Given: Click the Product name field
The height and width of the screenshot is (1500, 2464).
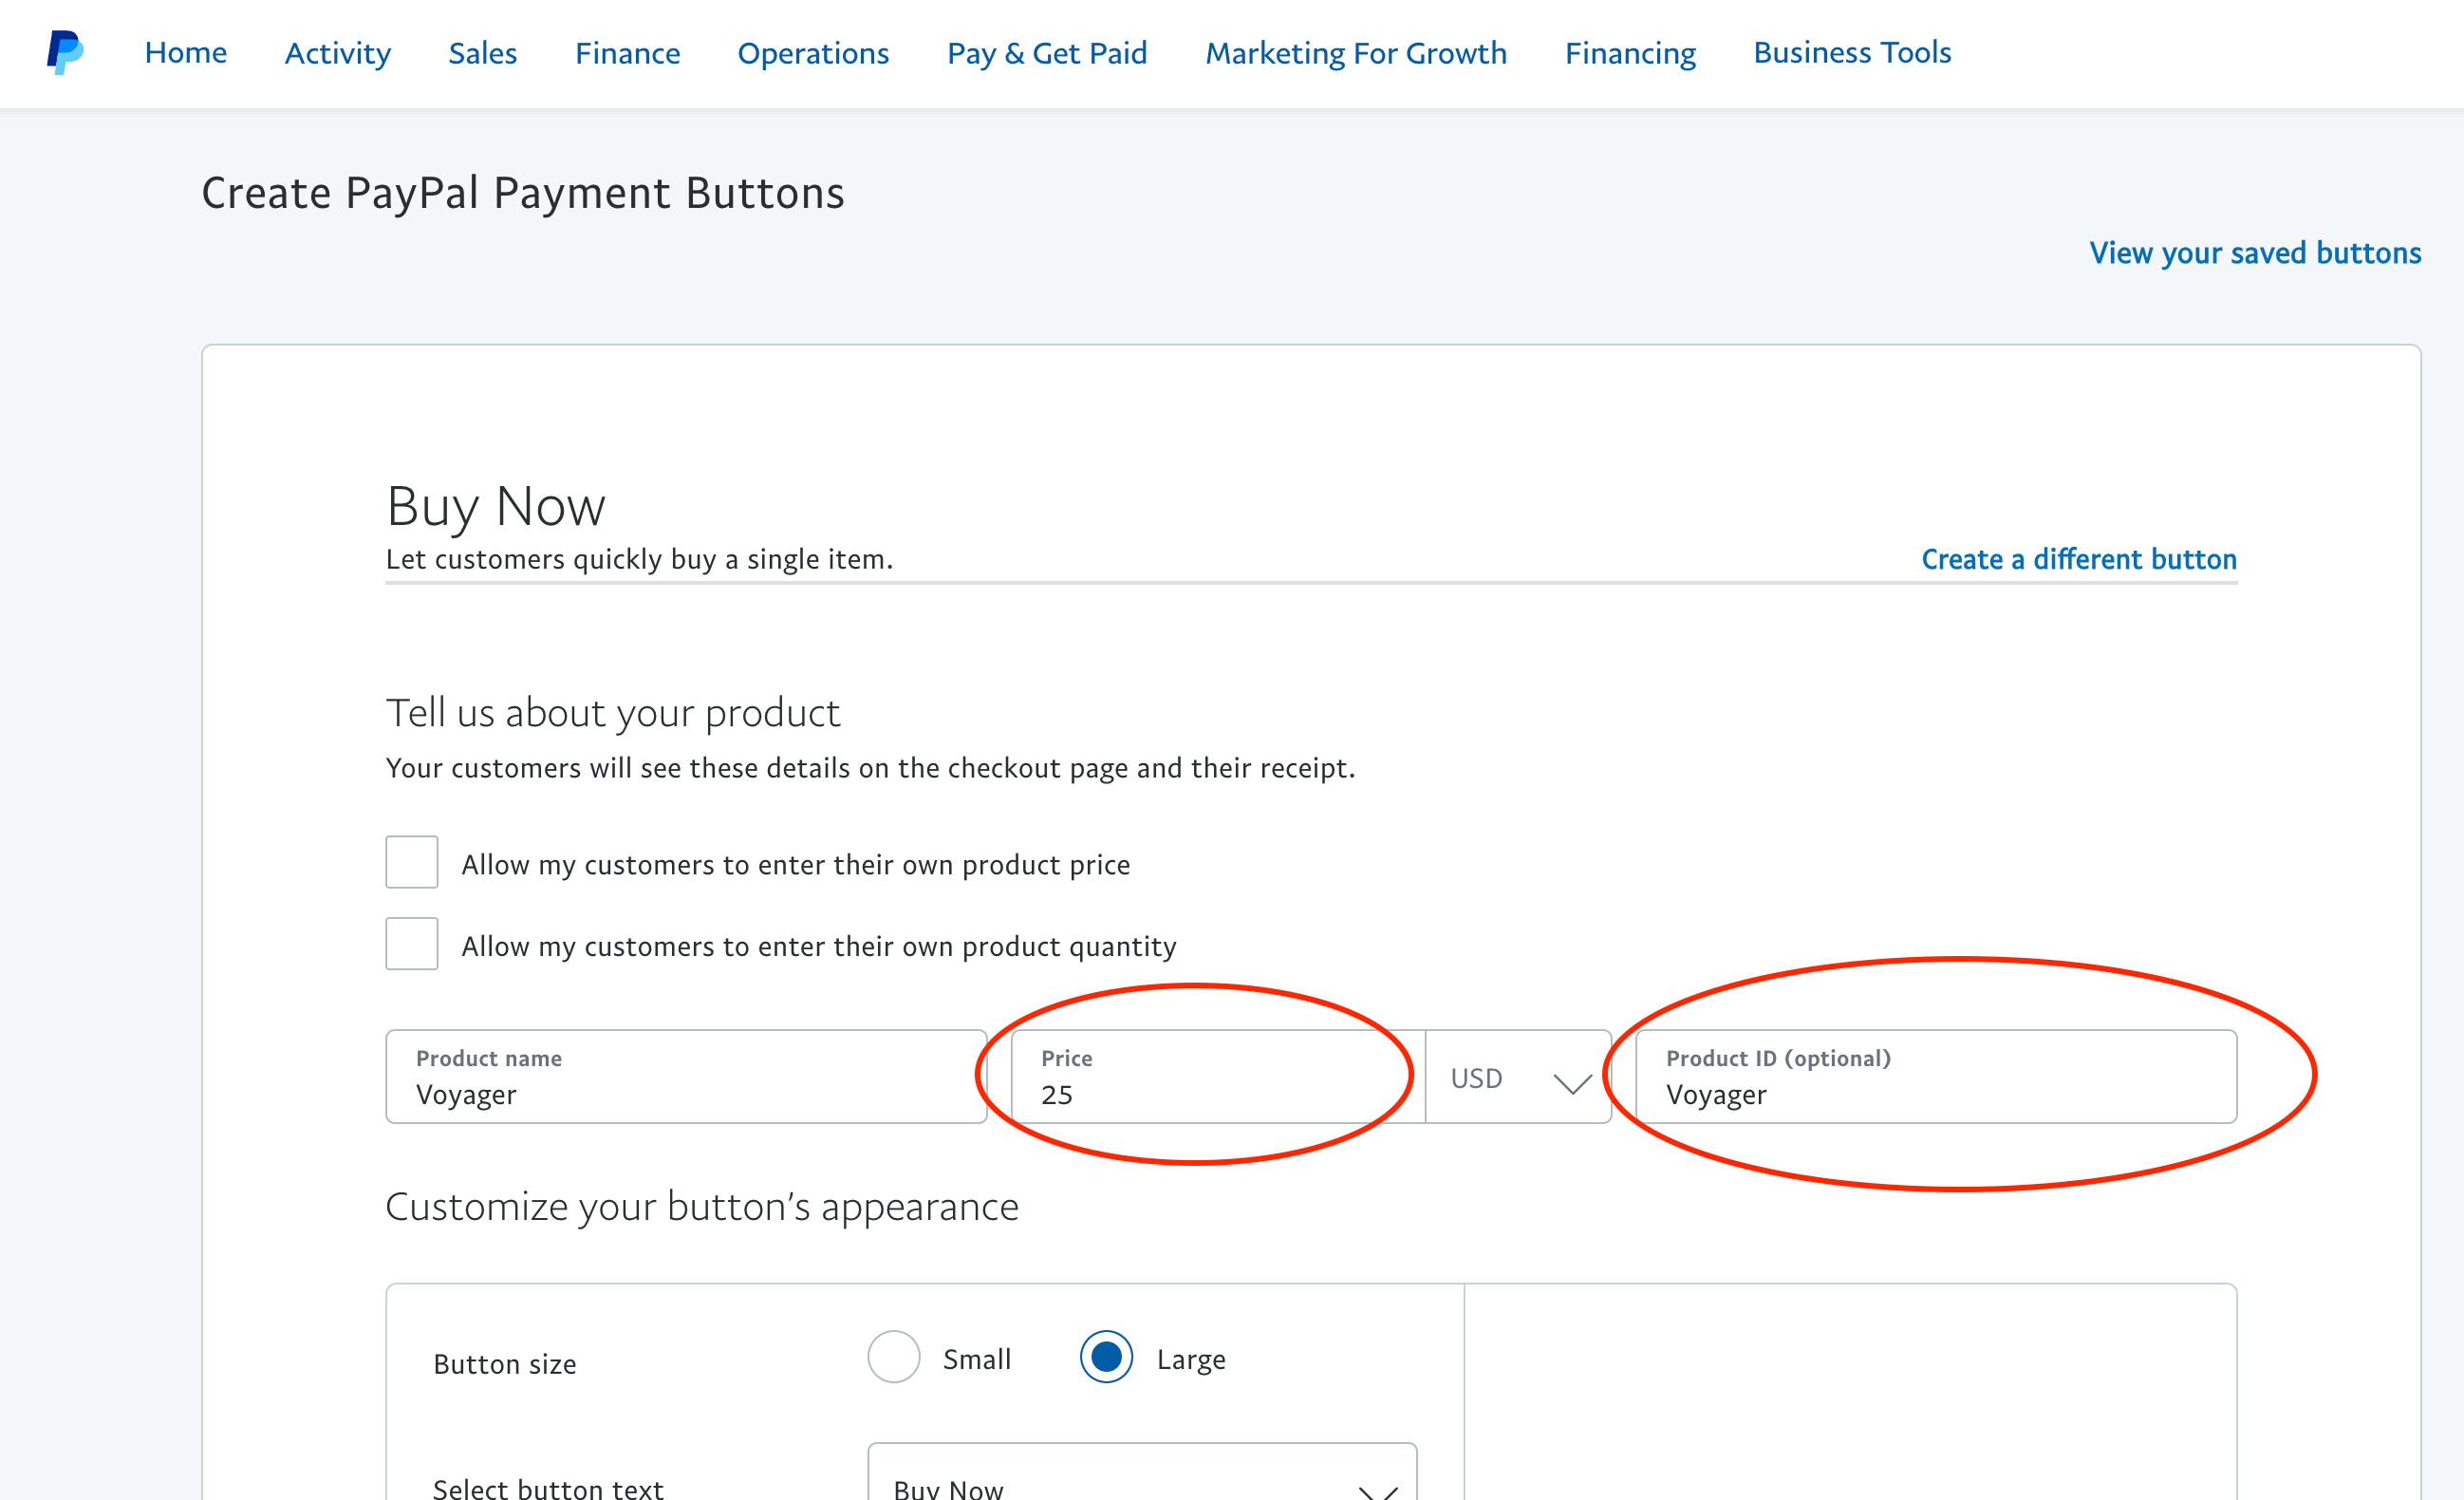Looking at the screenshot, I should click(686, 1077).
